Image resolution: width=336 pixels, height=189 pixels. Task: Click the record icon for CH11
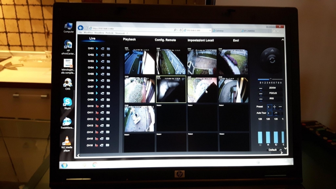(102, 113)
